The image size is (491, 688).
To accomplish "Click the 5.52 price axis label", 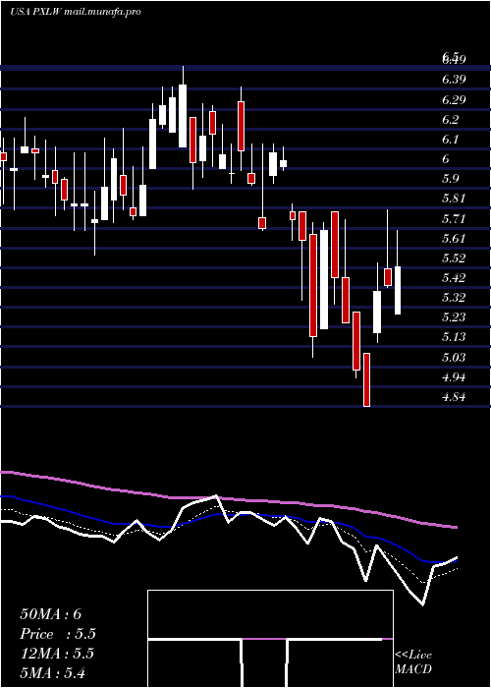I will pyautogui.click(x=454, y=258).
